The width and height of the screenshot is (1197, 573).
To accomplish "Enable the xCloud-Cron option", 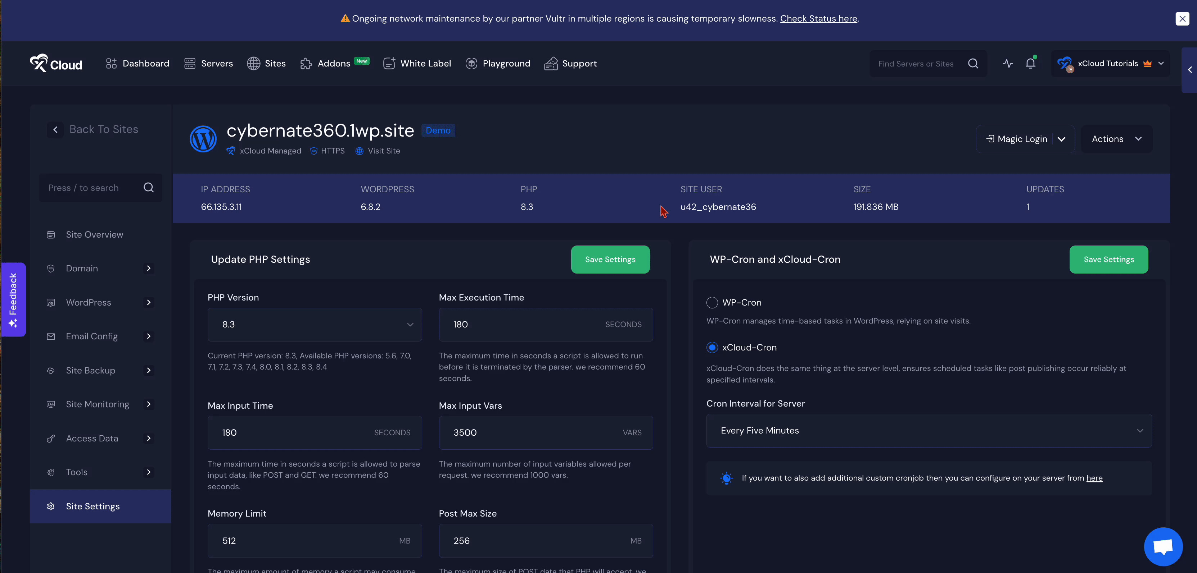I will coord(712,347).
